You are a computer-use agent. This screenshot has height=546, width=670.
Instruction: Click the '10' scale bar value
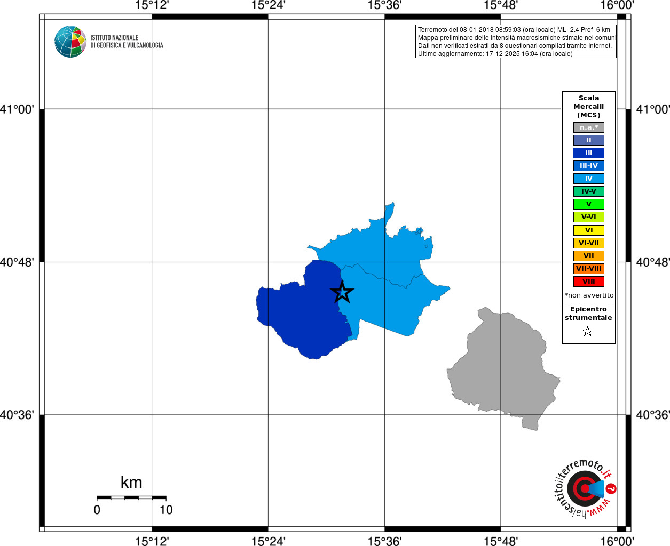(166, 510)
